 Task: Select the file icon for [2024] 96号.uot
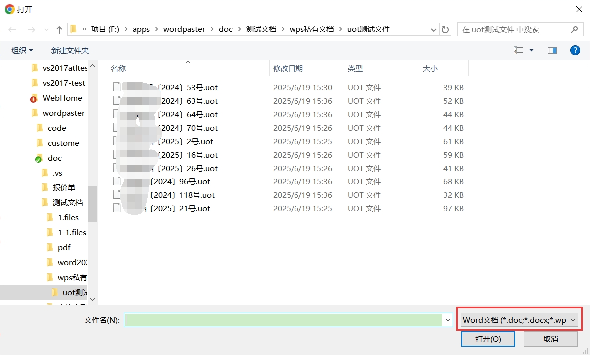pyautogui.click(x=117, y=182)
